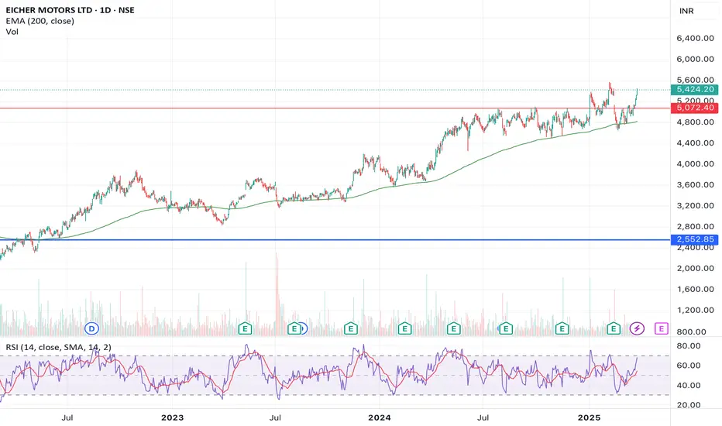Click the 80.00 RSI axis label
722x426 pixels.
[689, 345]
